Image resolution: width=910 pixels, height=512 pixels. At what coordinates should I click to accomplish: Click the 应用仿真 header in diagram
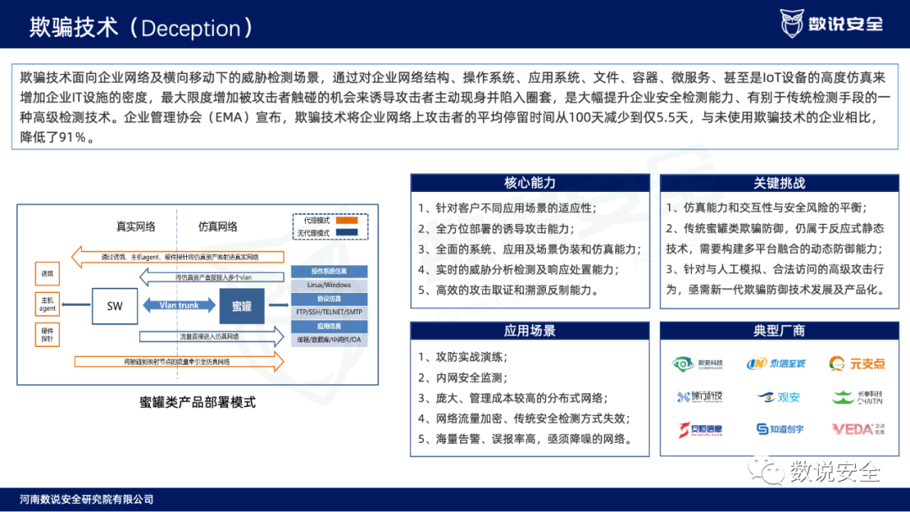[329, 327]
